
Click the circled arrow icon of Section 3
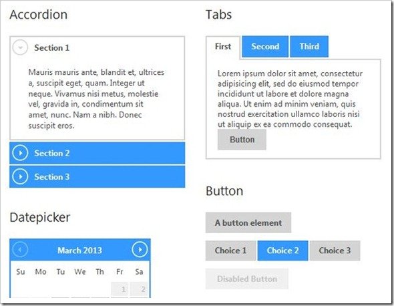[x=20, y=176]
